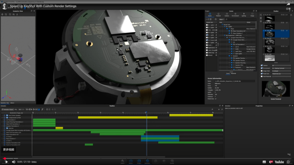Click the Project icon in bottom toolbar
Screen dimensions: 294x165
click(x=139, y=162)
